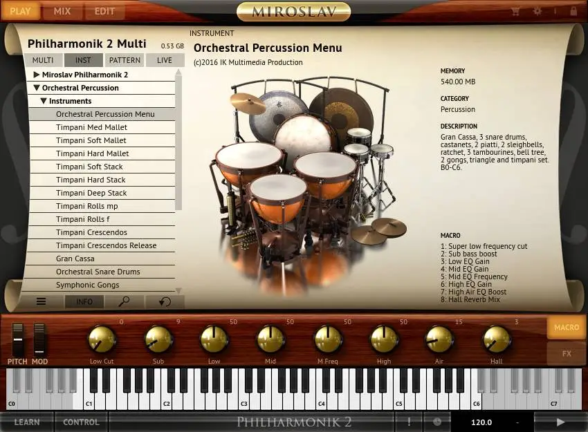Click the lock icon in header

pyautogui.click(x=573, y=11)
